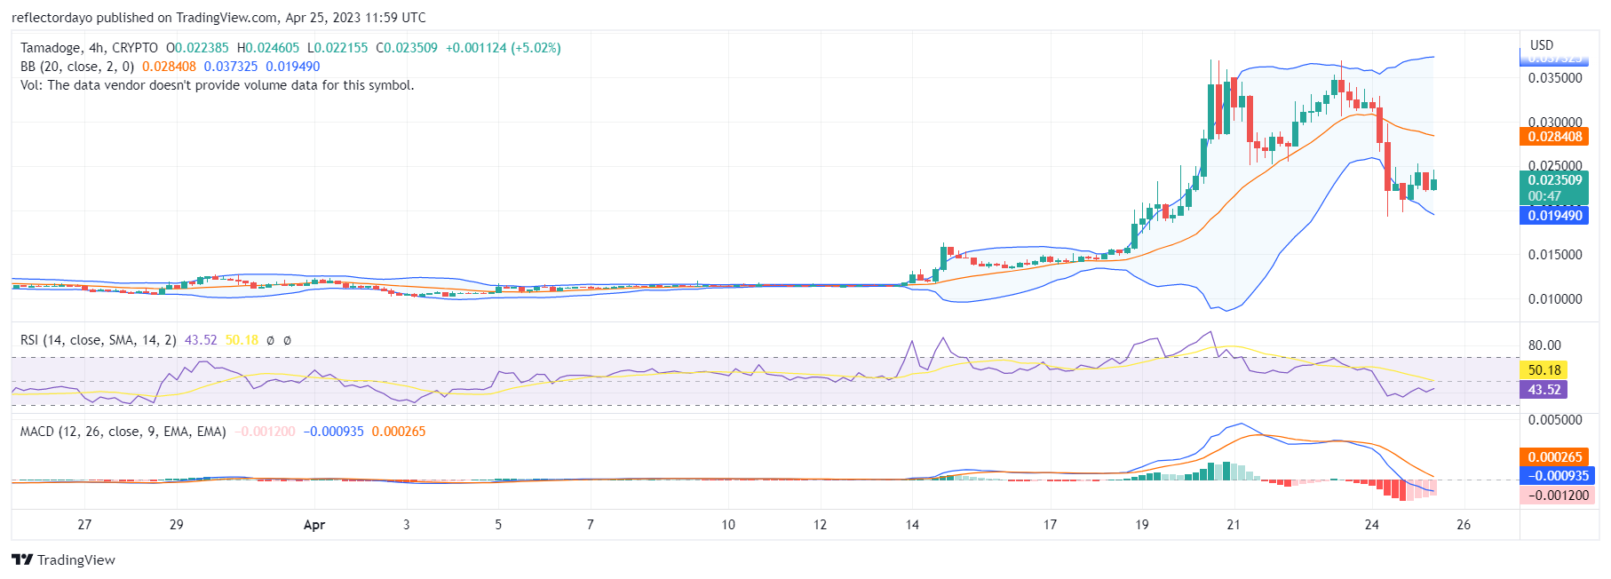Click the 0.010000 price axis label

[1555, 299]
